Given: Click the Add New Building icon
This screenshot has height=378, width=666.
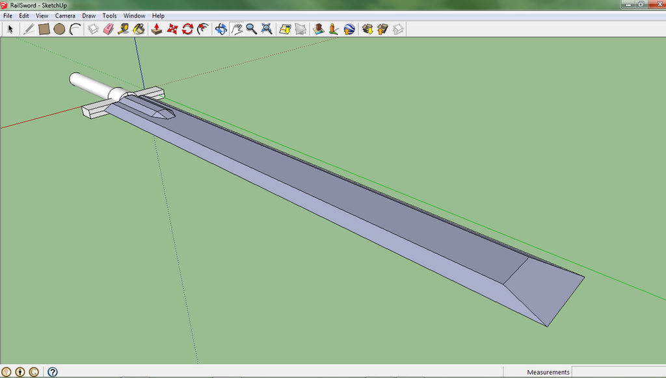Looking at the screenshot, I should click(x=319, y=29).
